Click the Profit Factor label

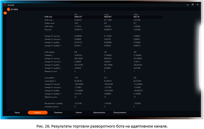coord(49,26)
